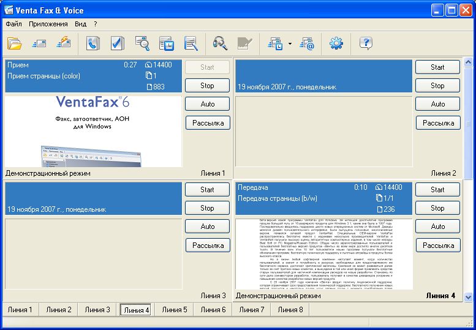Click the VentaFax 6 received fax preview
476x330 pixels.
pos(94,132)
